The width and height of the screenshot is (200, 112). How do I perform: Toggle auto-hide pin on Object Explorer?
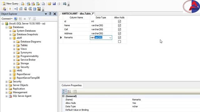[50, 14]
